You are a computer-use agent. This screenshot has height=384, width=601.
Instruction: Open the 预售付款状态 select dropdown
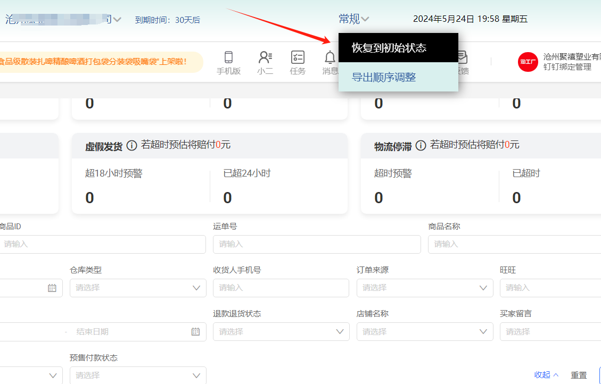coord(138,375)
